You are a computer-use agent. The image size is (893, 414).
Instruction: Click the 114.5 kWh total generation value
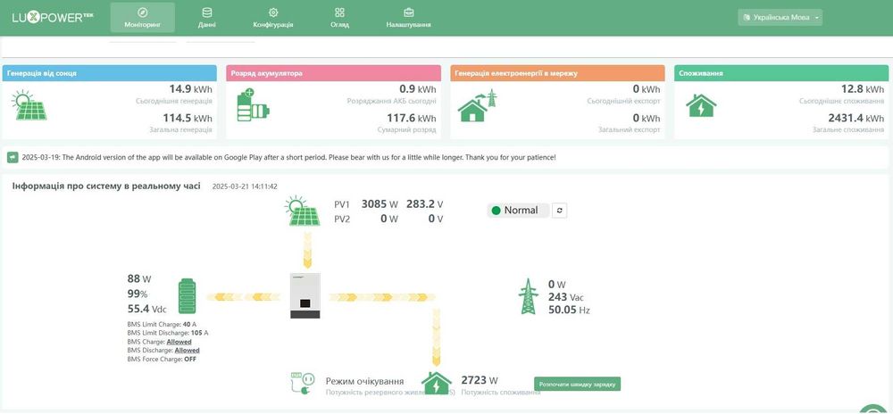(188, 119)
